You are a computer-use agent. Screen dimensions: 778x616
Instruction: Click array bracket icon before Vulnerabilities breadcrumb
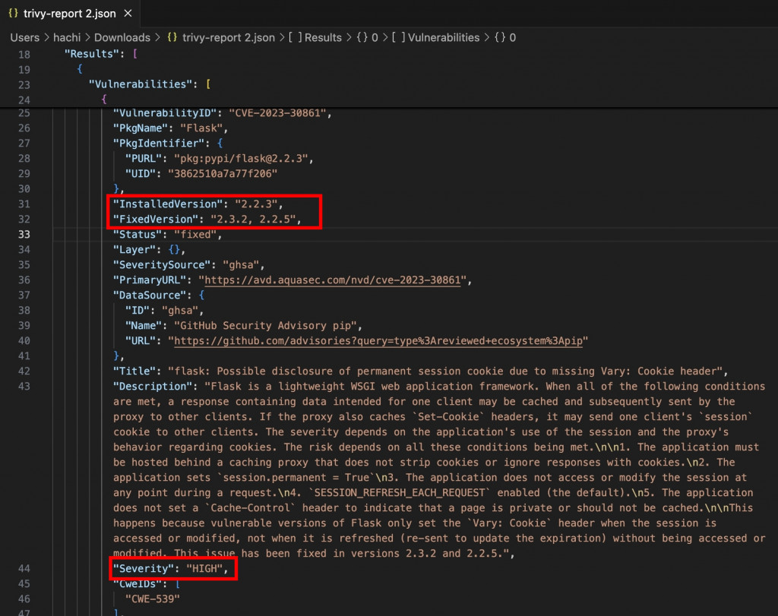(398, 38)
